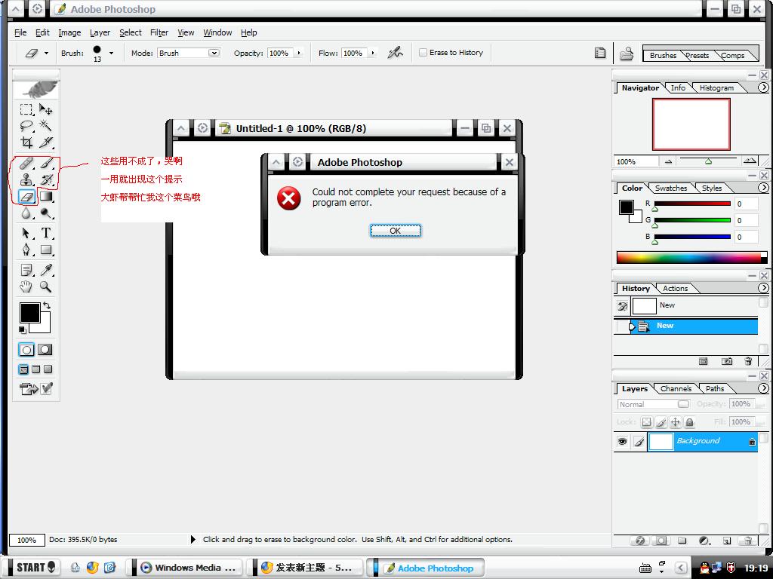Select the Slice tool
773x579 pixels.
[46, 142]
